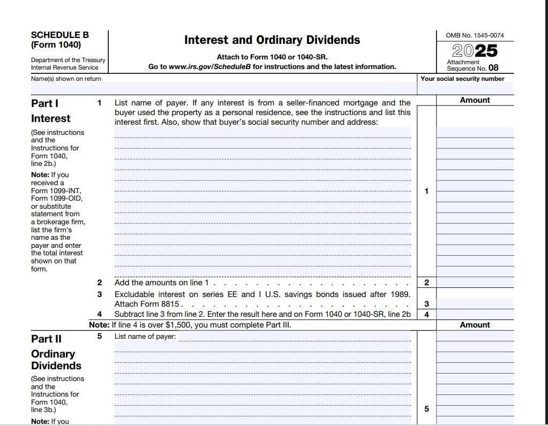
Task: Click the "List name of payer. If any interest" paragraph
Action: [262, 112]
